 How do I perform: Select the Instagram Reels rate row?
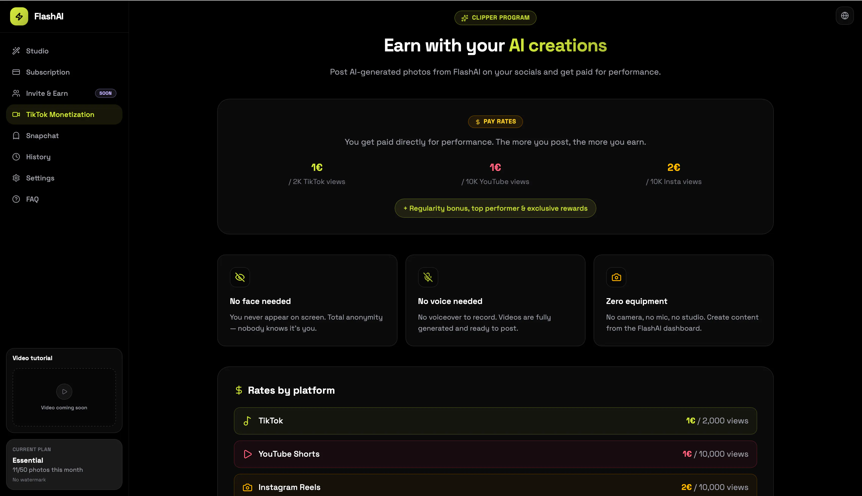coord(495,485)
